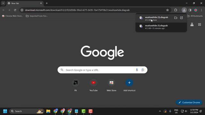This screenshot has height=115, width=205.
Task: Open the tab search dropdown arrow
Action: [3, 3]
